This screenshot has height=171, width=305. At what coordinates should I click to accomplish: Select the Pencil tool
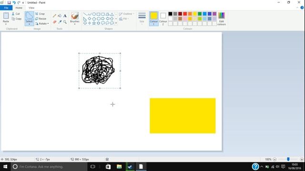click(x=54, y=16)
